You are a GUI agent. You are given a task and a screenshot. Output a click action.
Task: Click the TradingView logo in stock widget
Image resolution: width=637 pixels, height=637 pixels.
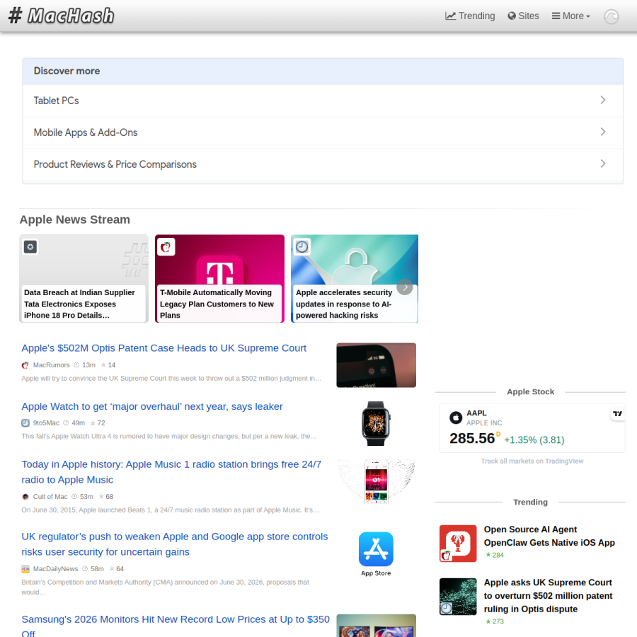(x=617, y=413)
